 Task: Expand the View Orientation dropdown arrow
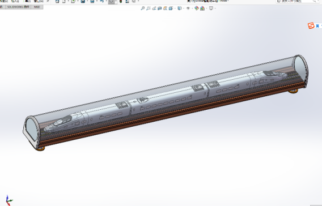point(175,8)
